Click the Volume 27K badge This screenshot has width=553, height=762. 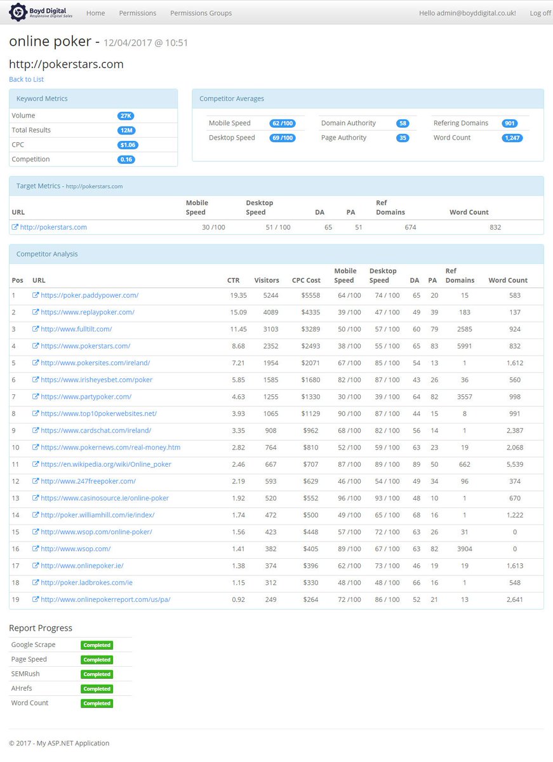click(126, 116)
